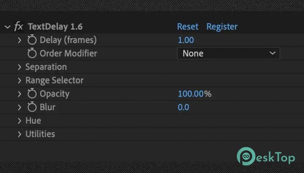
Task: Expand the Range Selector group
Action: [20, 80]
